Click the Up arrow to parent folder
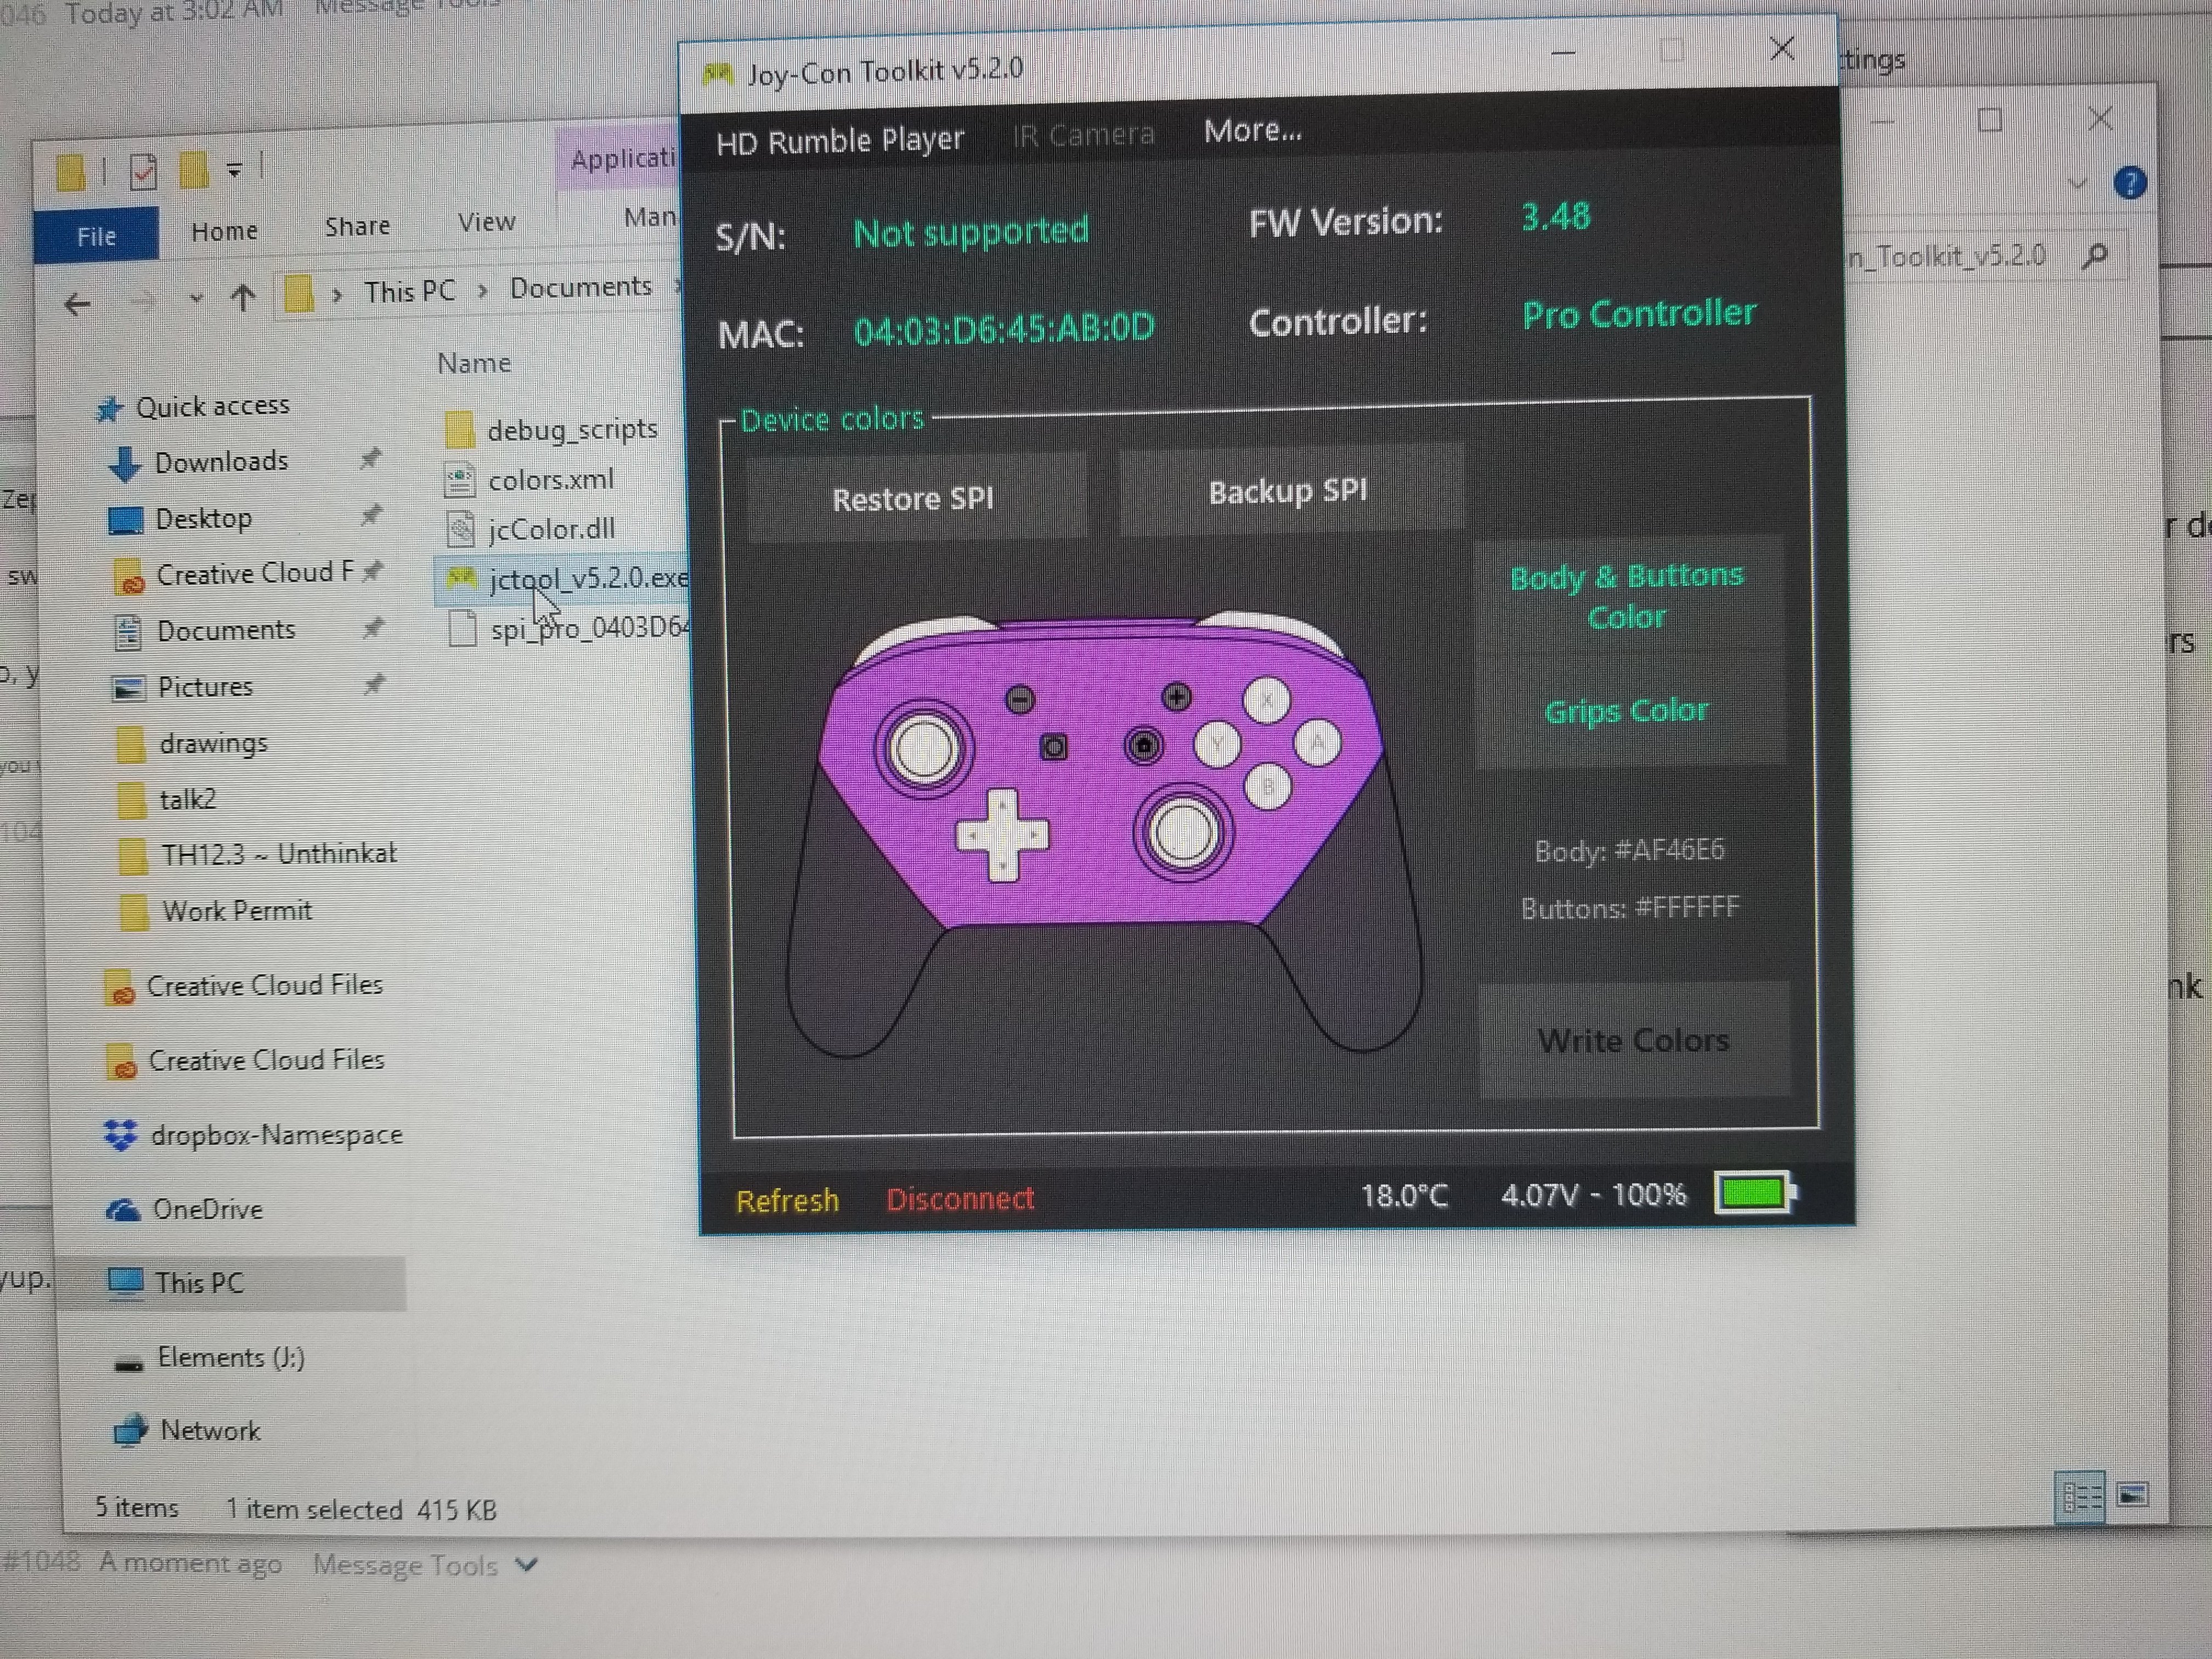The image size is (2212, 1659). (243, 297)
